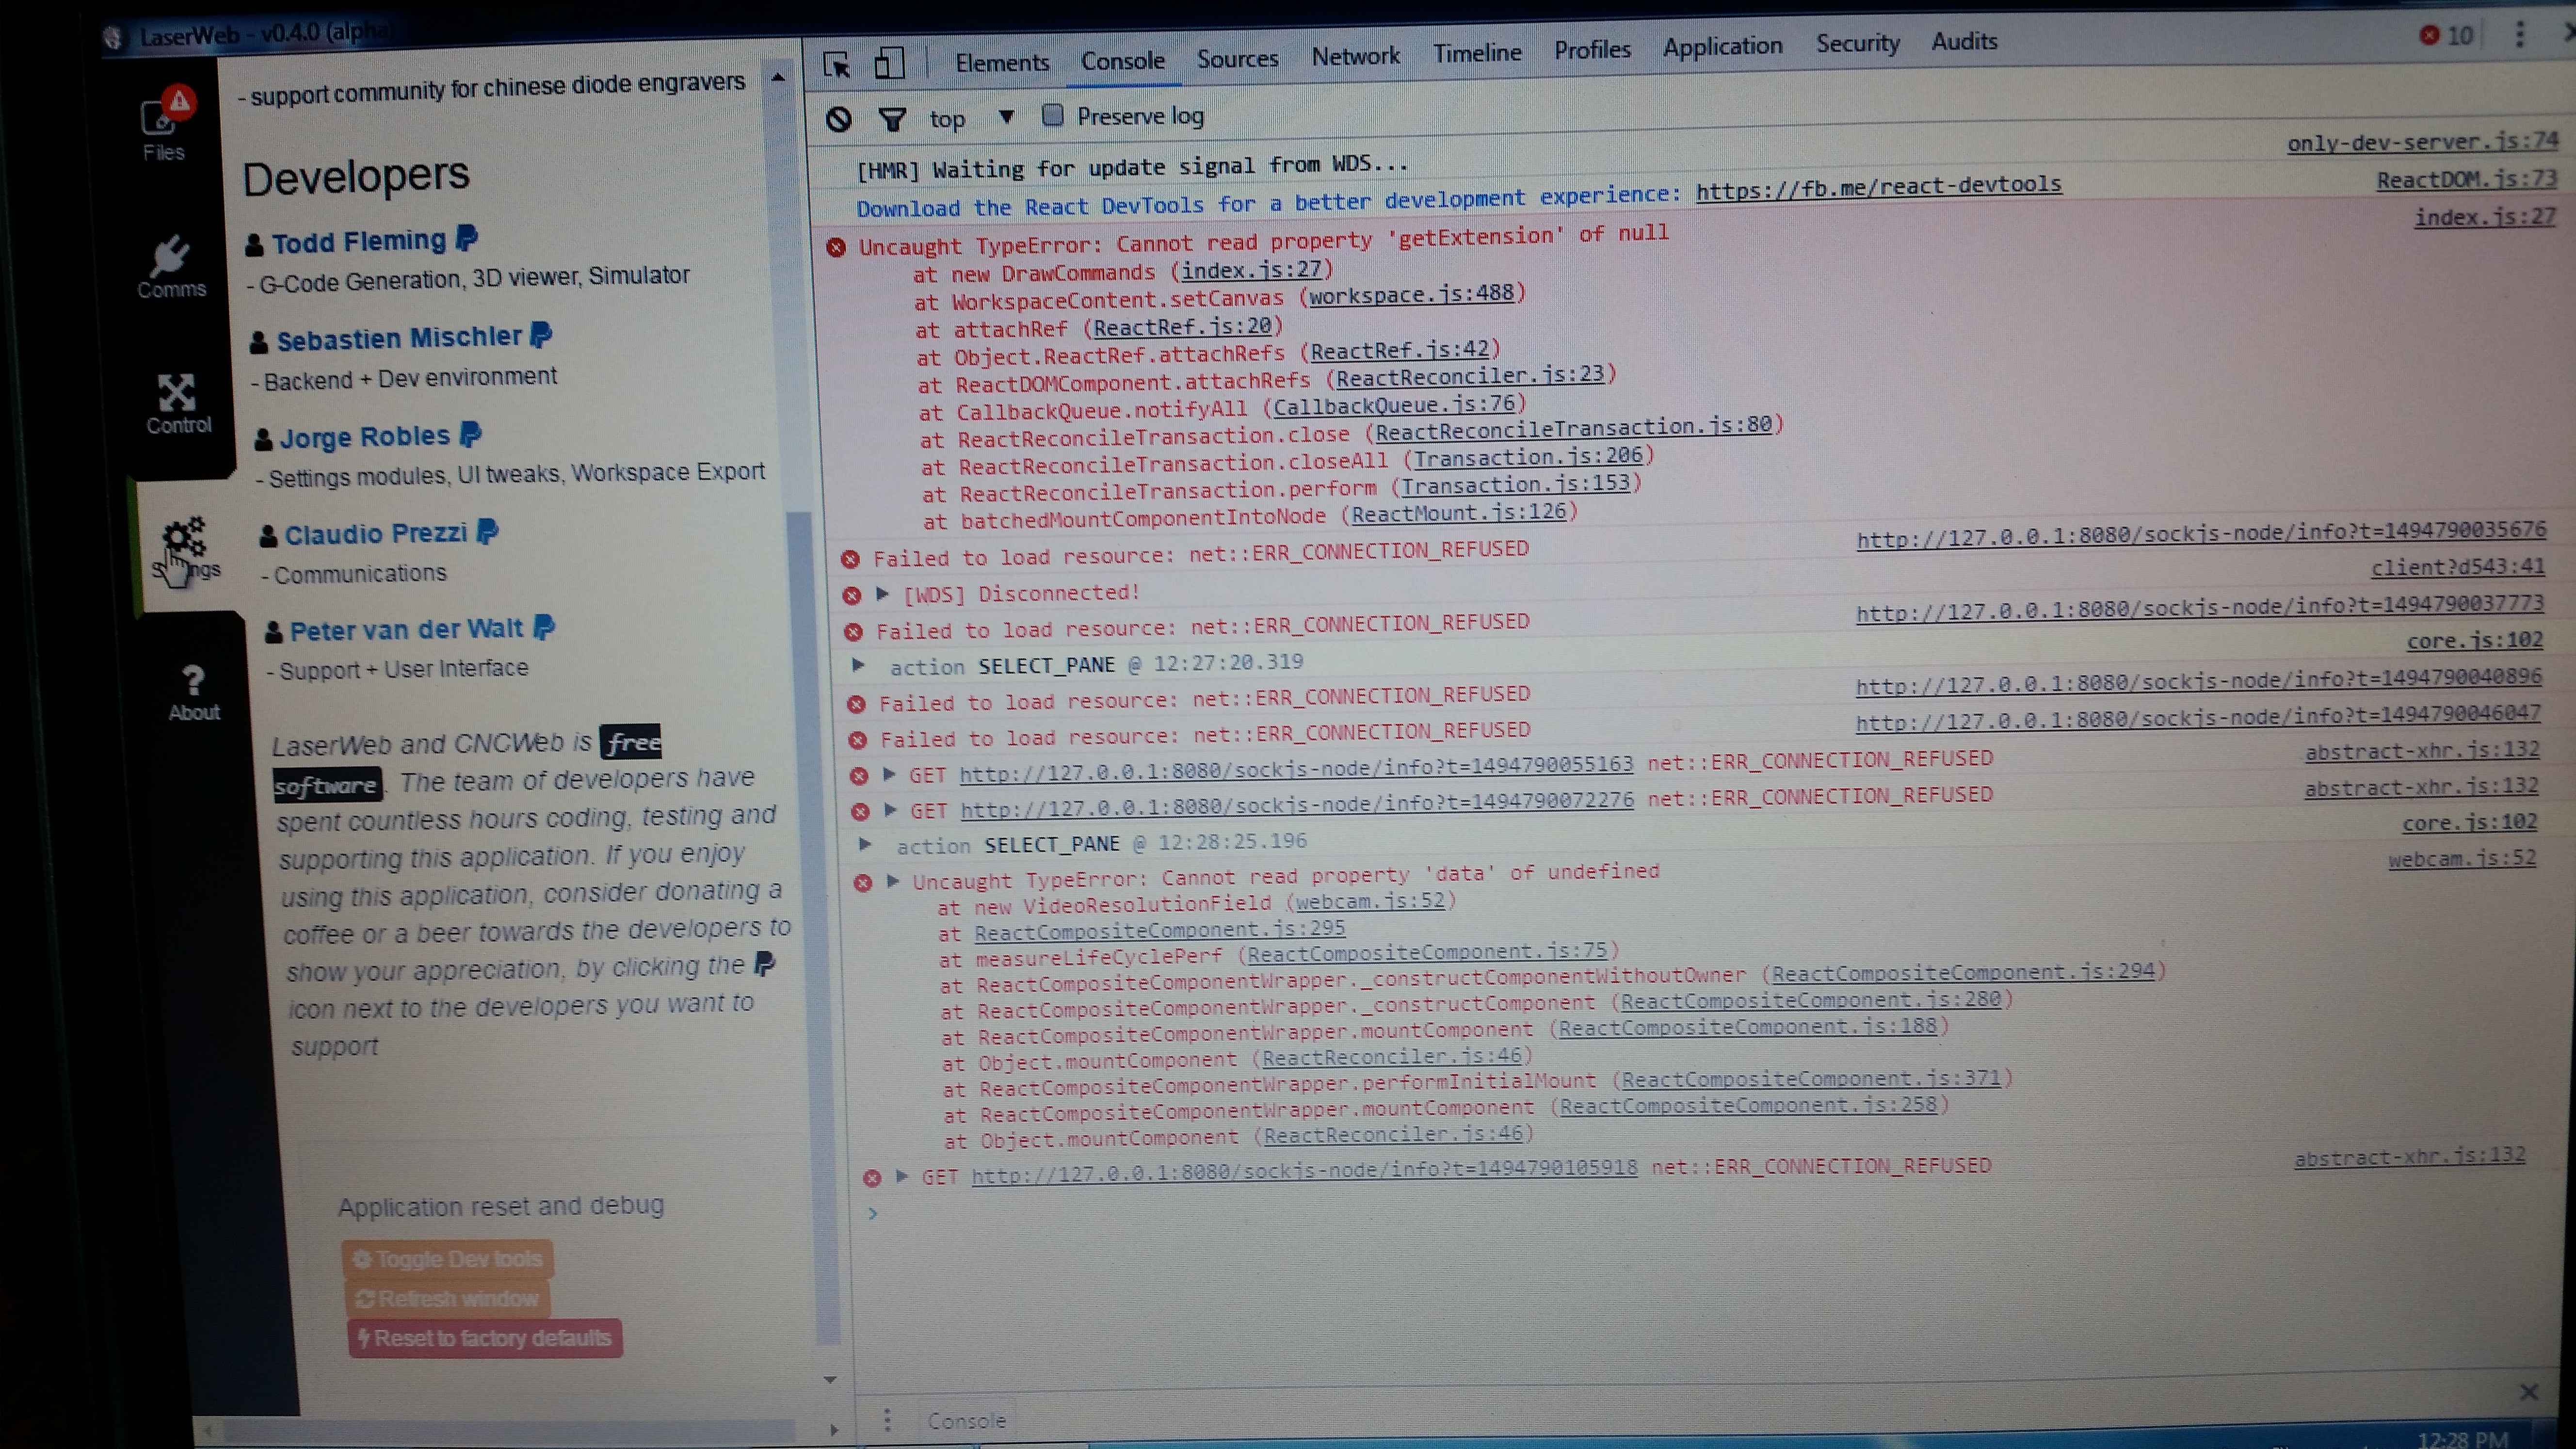Open the only-dev-server.js:74 source link
The image size is (2576, 1449).
tap(2422, 142)
